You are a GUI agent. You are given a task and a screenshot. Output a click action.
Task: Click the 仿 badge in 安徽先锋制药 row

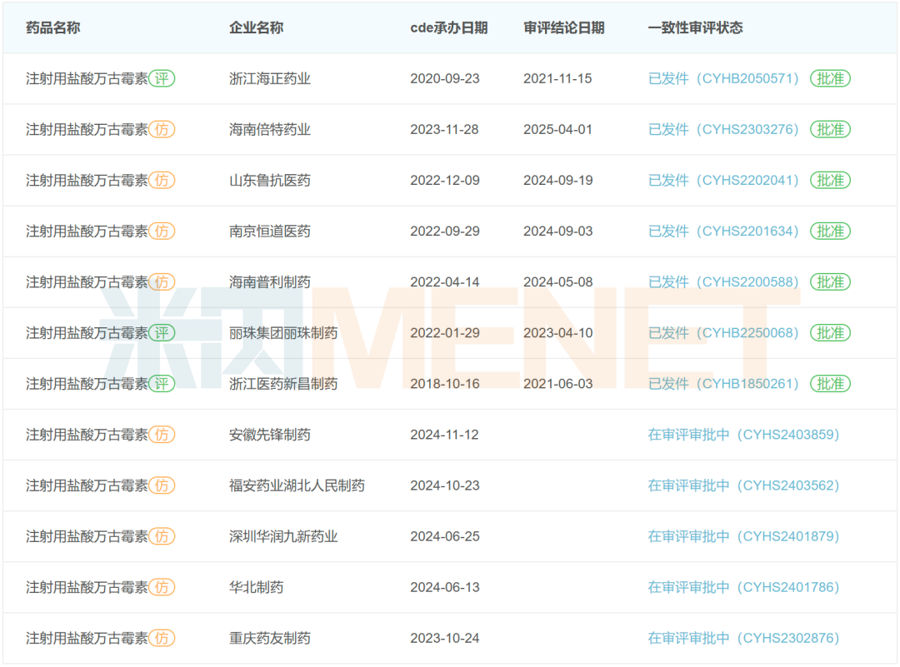pyautogui.click(x=162, y=435)
